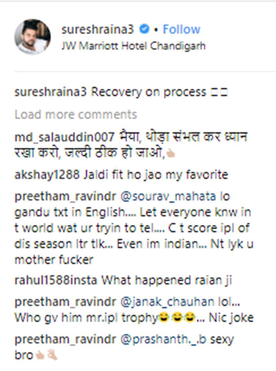Screen dimensions: 276x371
Task: Click the sureshraina3 username in header
Action: pyautogui.click(x=98, y=29)
